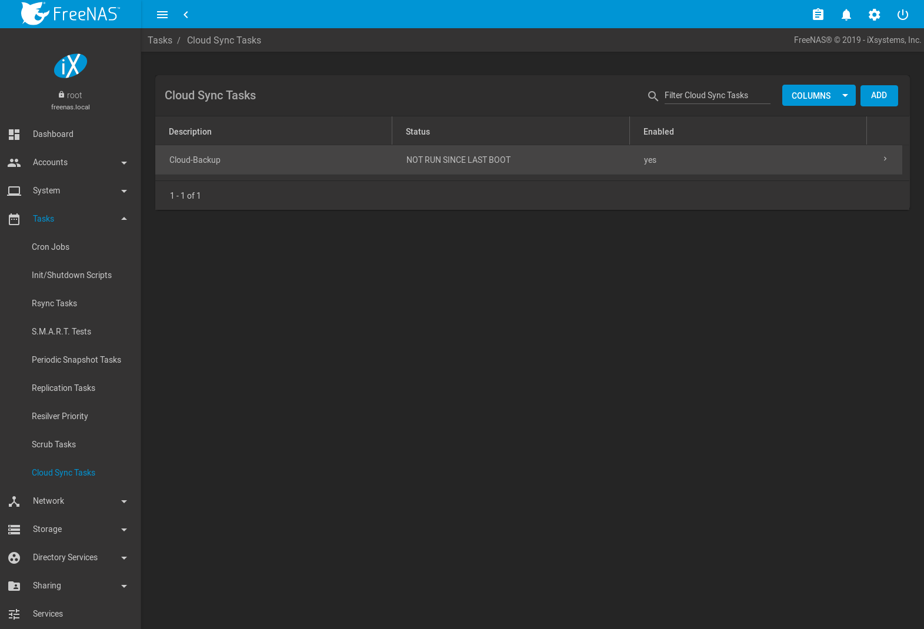Open Replication Tasks

[64, 388]
